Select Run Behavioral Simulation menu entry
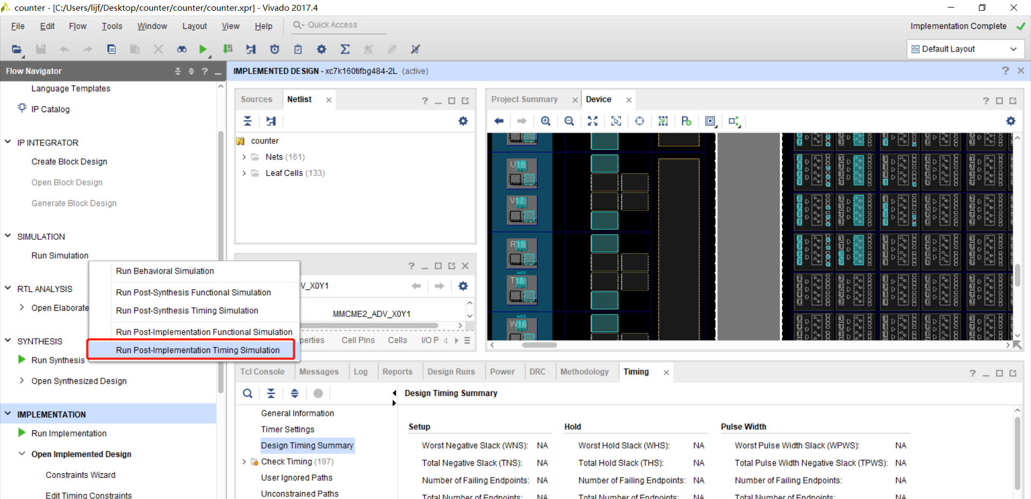1031x499 pixels. pyautogui.click(x=165, y=271)
